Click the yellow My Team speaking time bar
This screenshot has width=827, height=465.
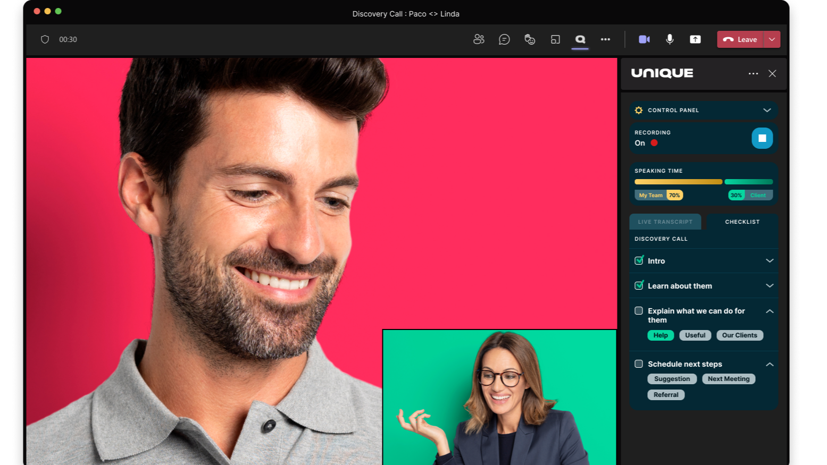678,182
